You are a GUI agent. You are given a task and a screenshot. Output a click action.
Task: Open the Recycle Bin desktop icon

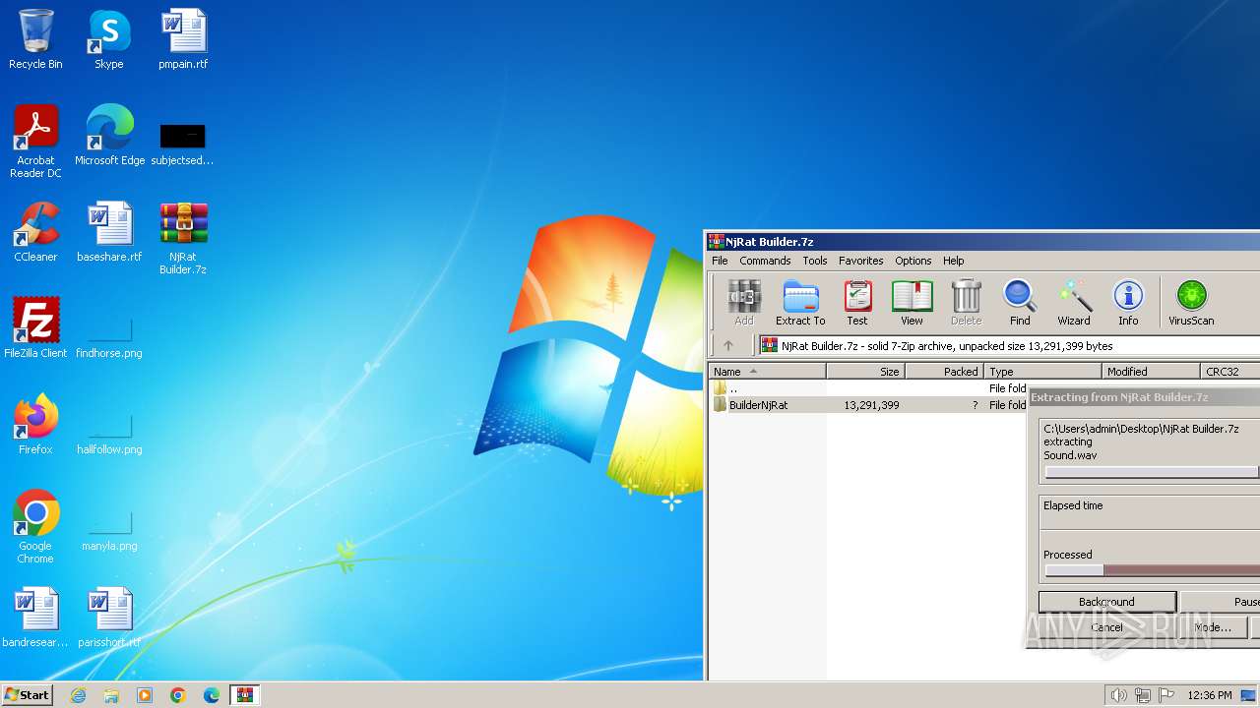(x=35, y=39)
